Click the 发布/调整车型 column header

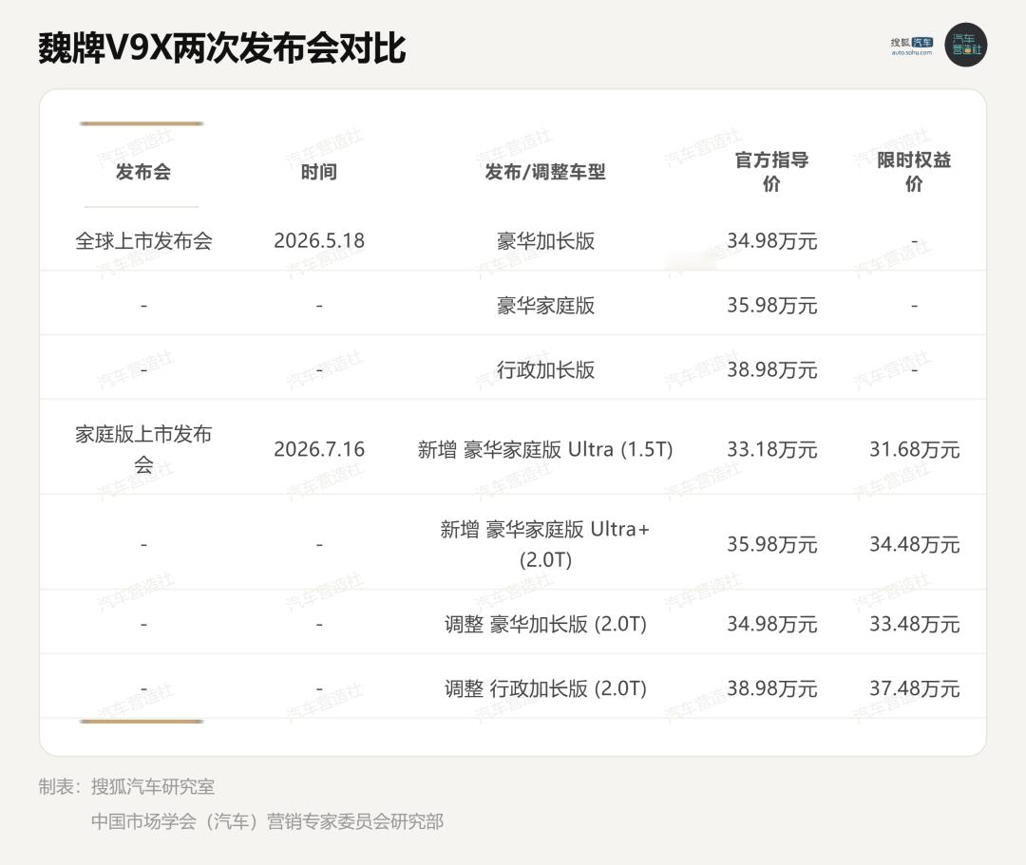click(545, 172)
